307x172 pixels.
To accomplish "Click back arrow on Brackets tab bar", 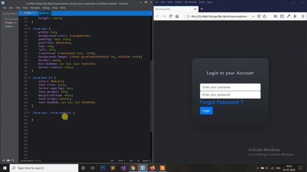I will point(21,13).
